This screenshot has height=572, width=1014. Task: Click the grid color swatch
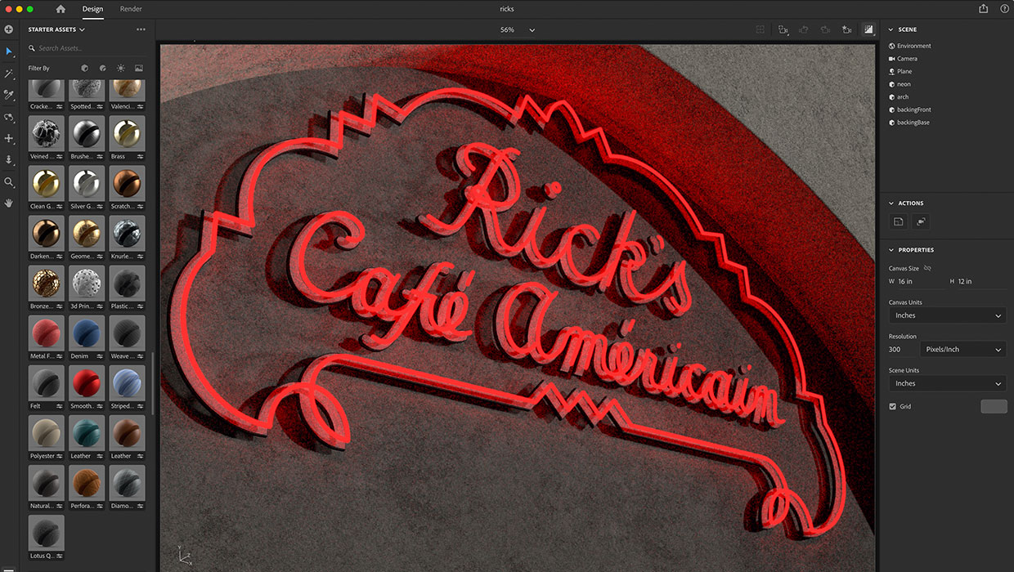(x=994, y=406)
